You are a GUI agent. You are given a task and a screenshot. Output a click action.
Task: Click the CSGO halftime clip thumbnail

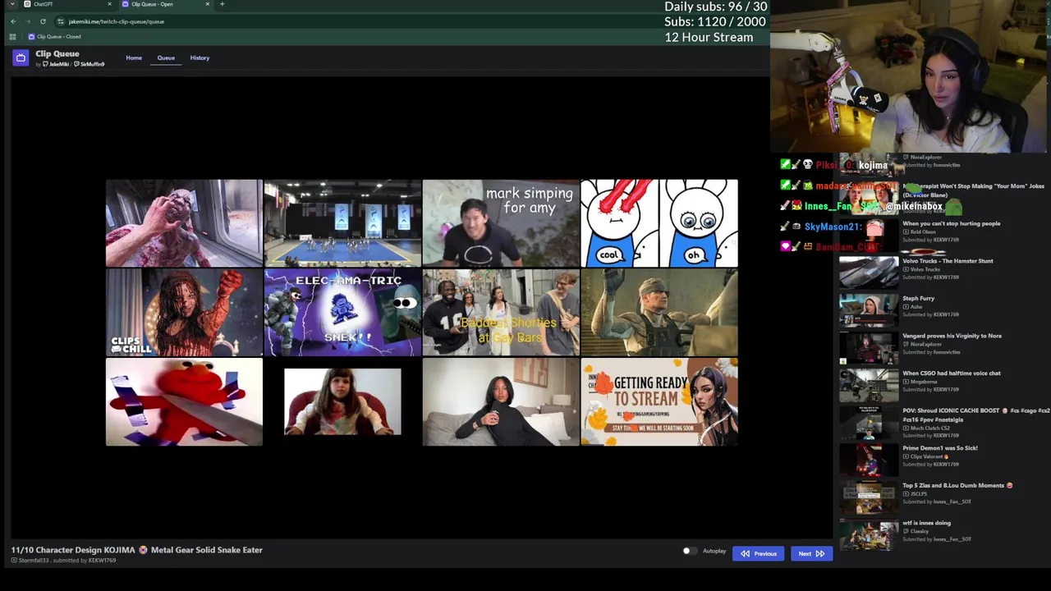[x=869, y=384]
